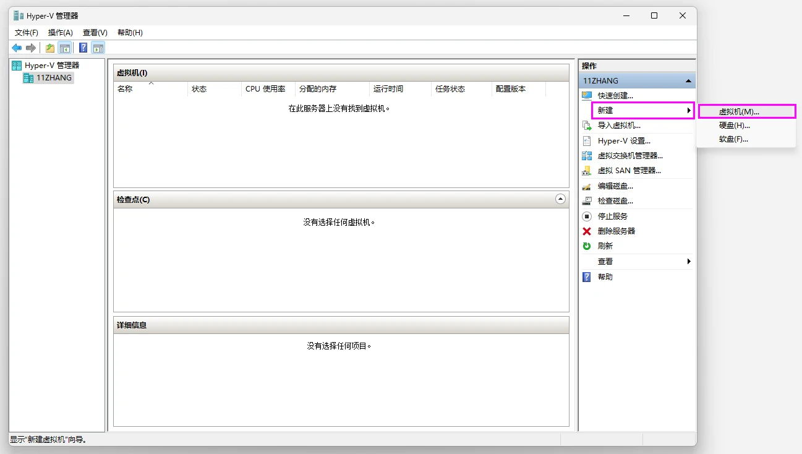Click the text 没有选择任何虚拟机。

(339, 222)
